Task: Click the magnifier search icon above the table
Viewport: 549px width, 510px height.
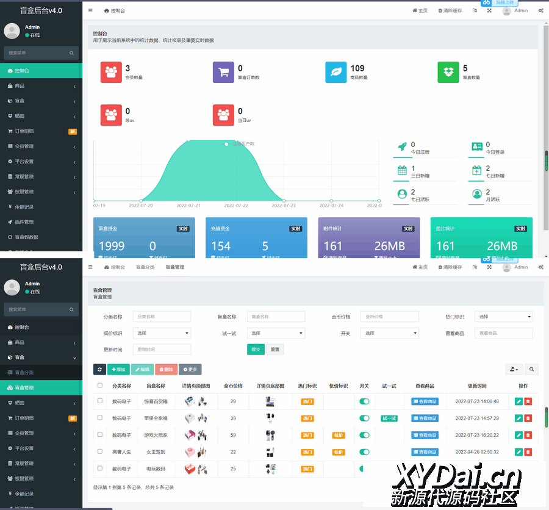Action: coord(532,370)
